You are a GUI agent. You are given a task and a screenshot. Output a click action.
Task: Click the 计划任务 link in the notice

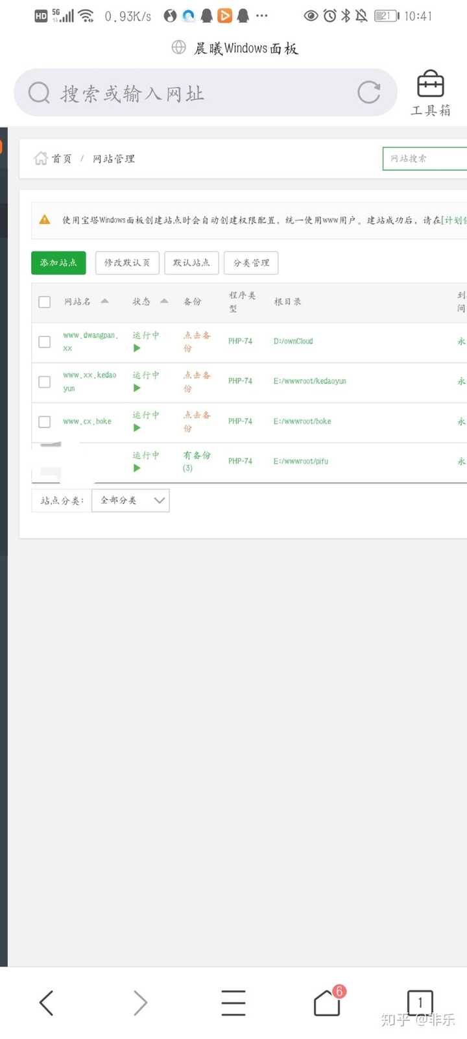coord(455,220)
